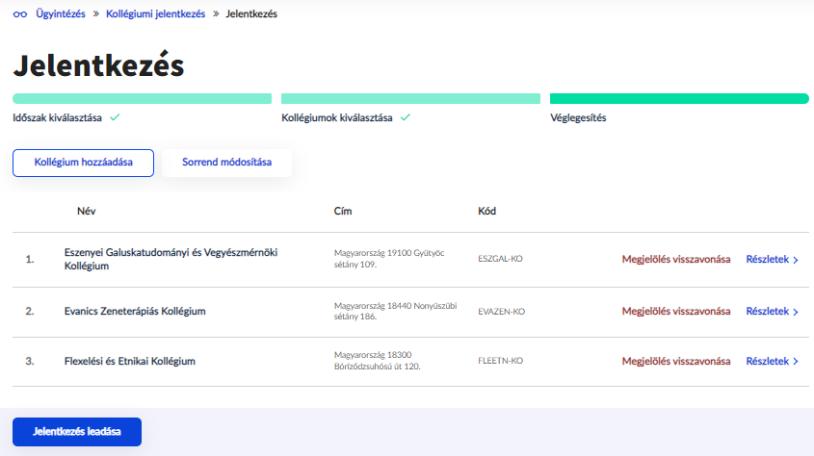Expand Részletek chevron for FLEETN-KO row
Viewport: 814px width, 456px height.
(x=796, y=362)
